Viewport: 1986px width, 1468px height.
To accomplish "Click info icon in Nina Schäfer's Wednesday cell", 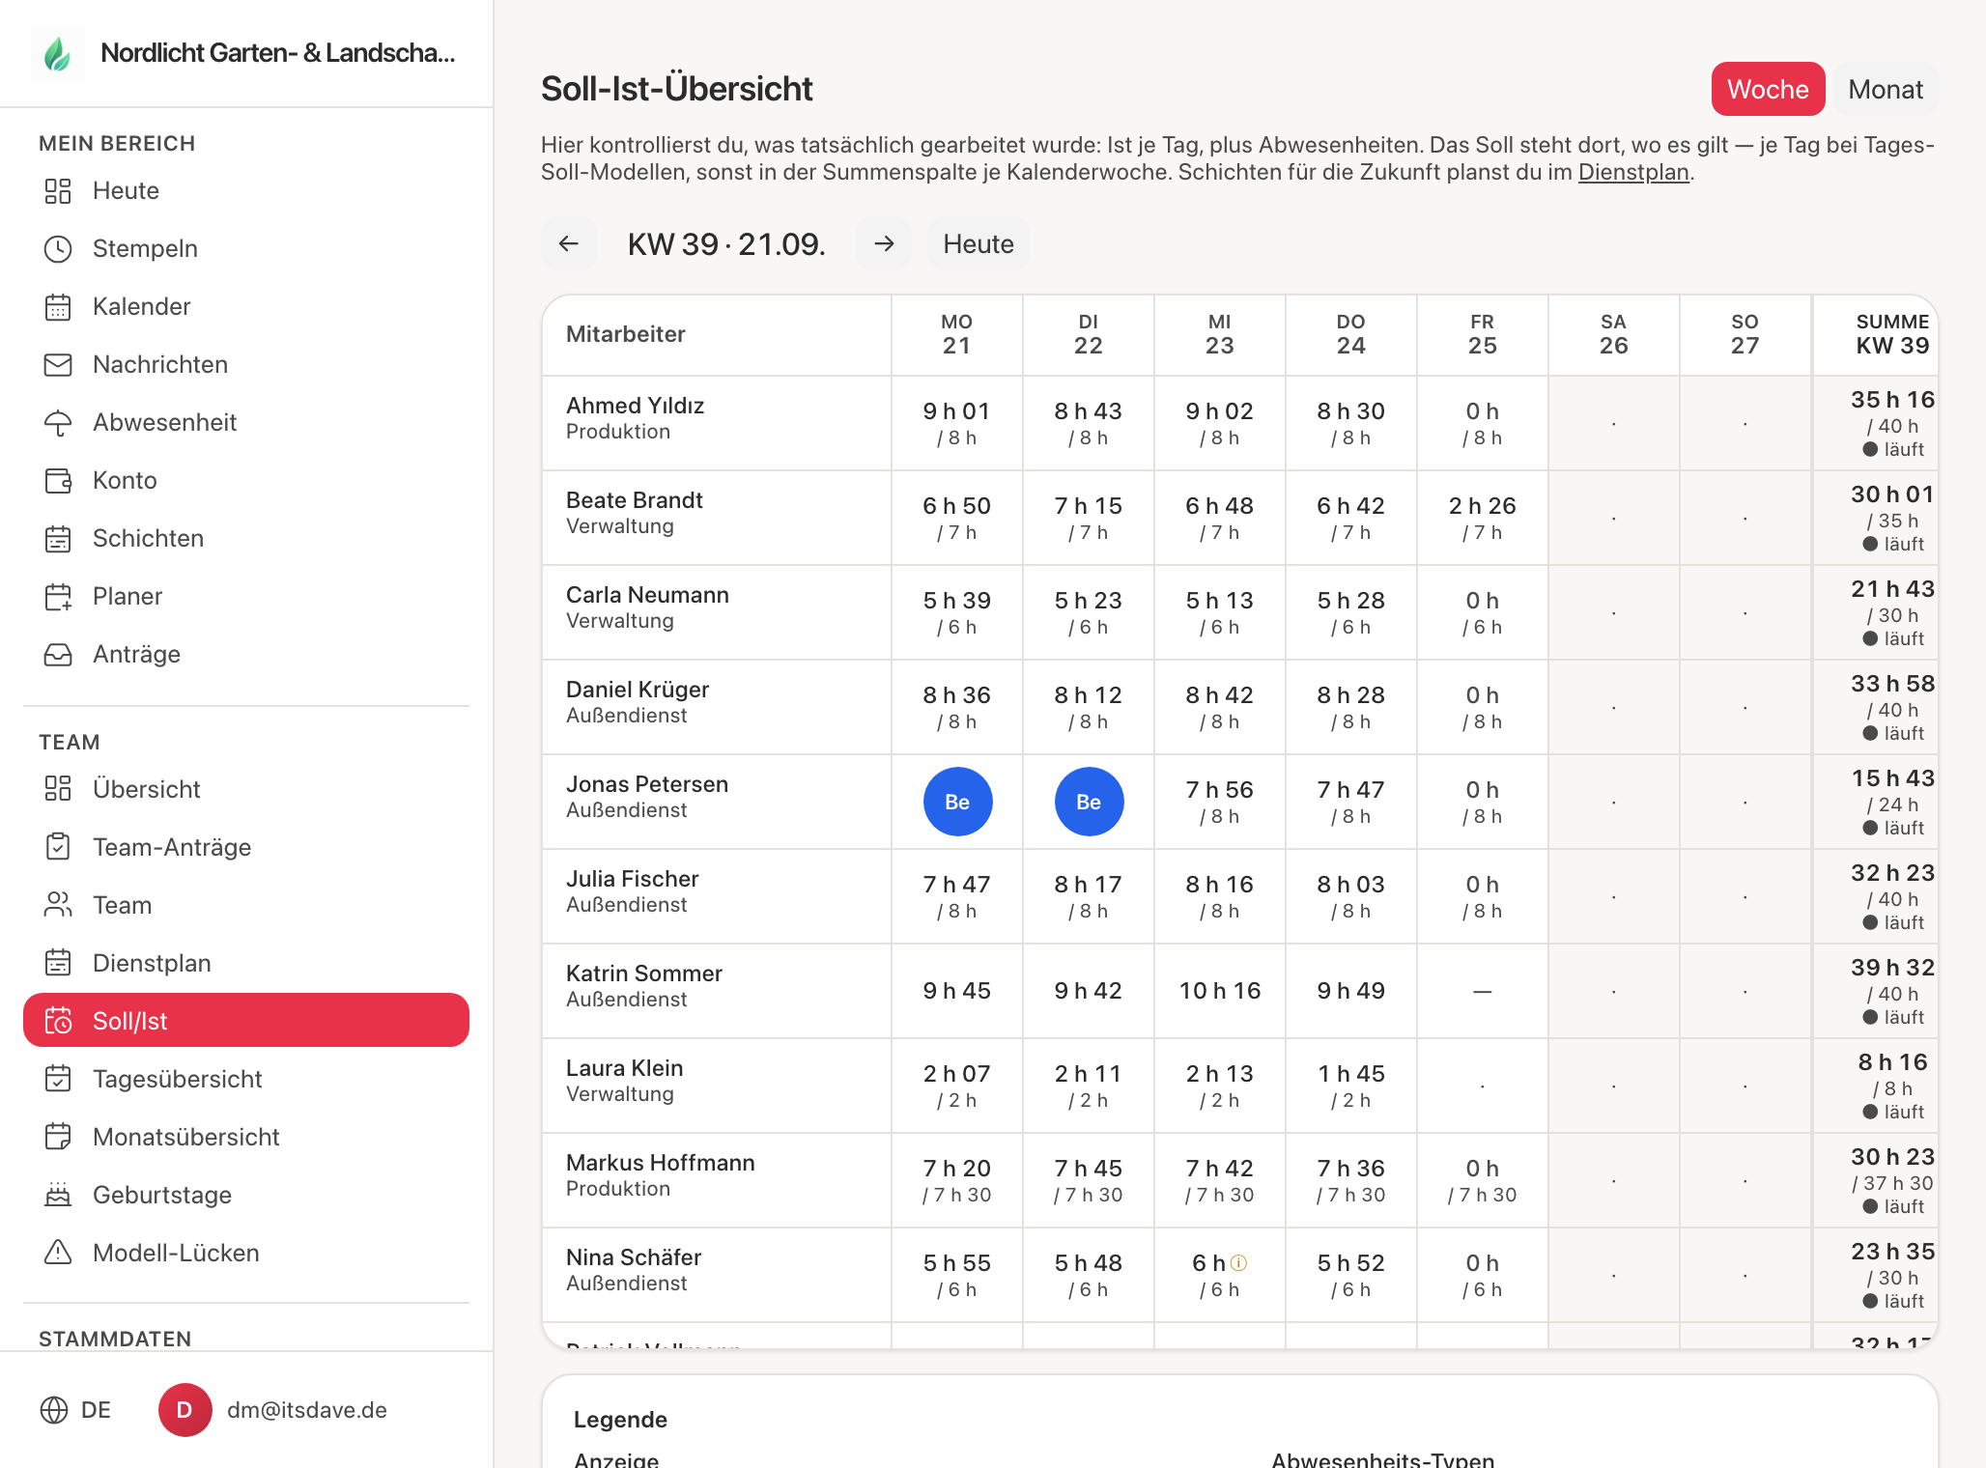I will click(x=1239, y=1262).
